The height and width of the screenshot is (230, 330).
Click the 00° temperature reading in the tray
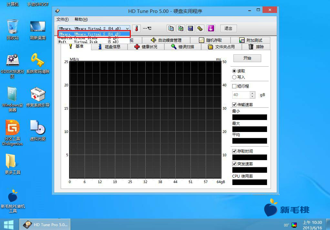coord(286,225)
